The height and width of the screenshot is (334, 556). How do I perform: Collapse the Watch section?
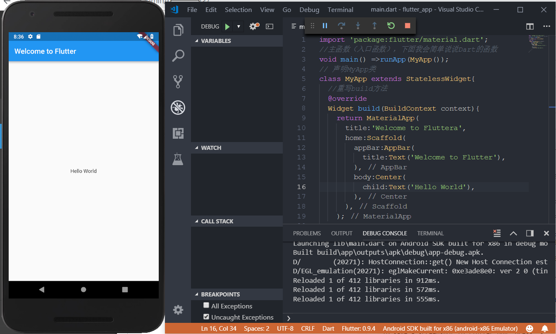coord(211,148)
